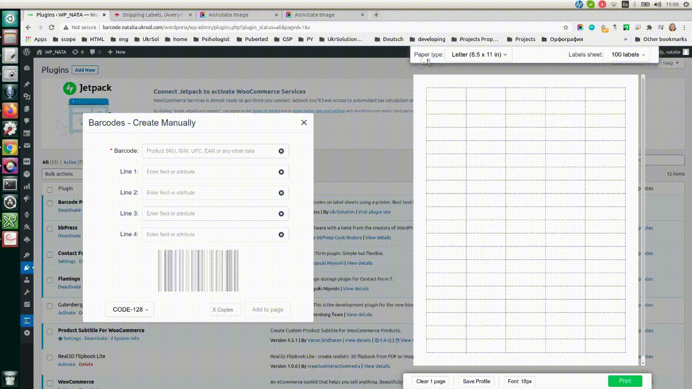Tick the Product Subtitle For WooCommerce checkbox

point(50,331)
